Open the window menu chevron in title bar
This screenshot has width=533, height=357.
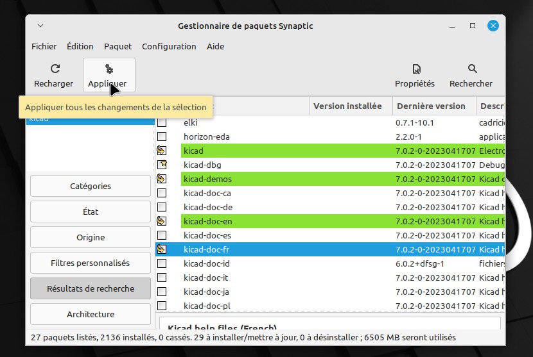tap(40, 26)
